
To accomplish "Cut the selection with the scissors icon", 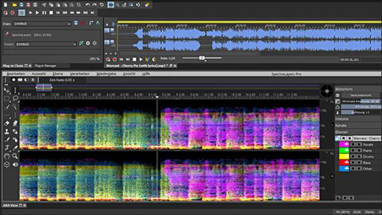I will [x=44, y=5].
